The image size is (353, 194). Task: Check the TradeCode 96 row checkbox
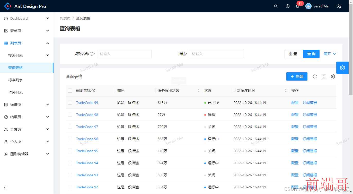point(70,139)
